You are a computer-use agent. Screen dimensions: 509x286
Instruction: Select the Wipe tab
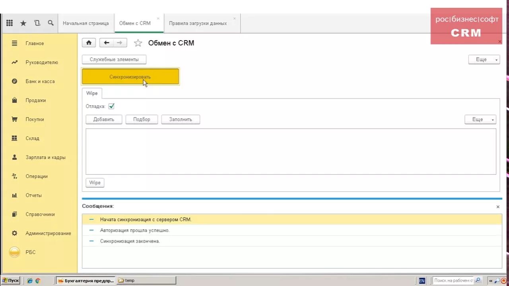pos(92,93)
